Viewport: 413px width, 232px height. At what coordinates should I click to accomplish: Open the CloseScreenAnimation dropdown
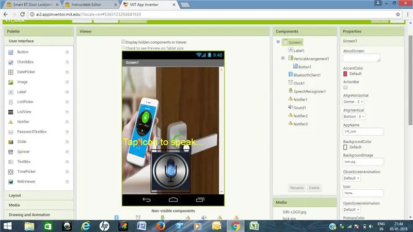click(352, 178)
